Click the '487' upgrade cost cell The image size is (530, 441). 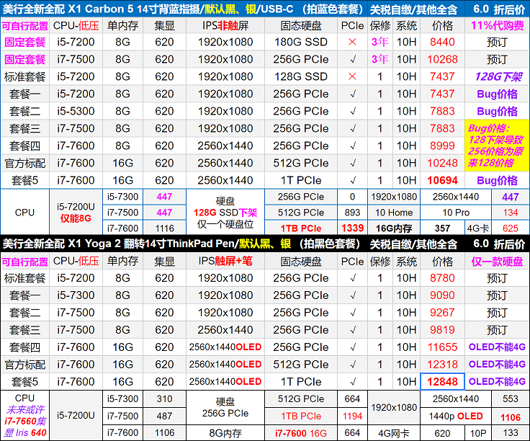164,416
